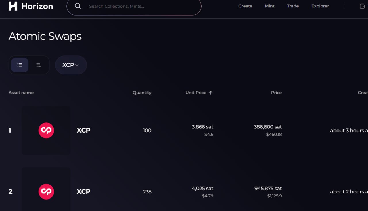Open the Trade menu
Screen dimensions: 368x211
293,6
